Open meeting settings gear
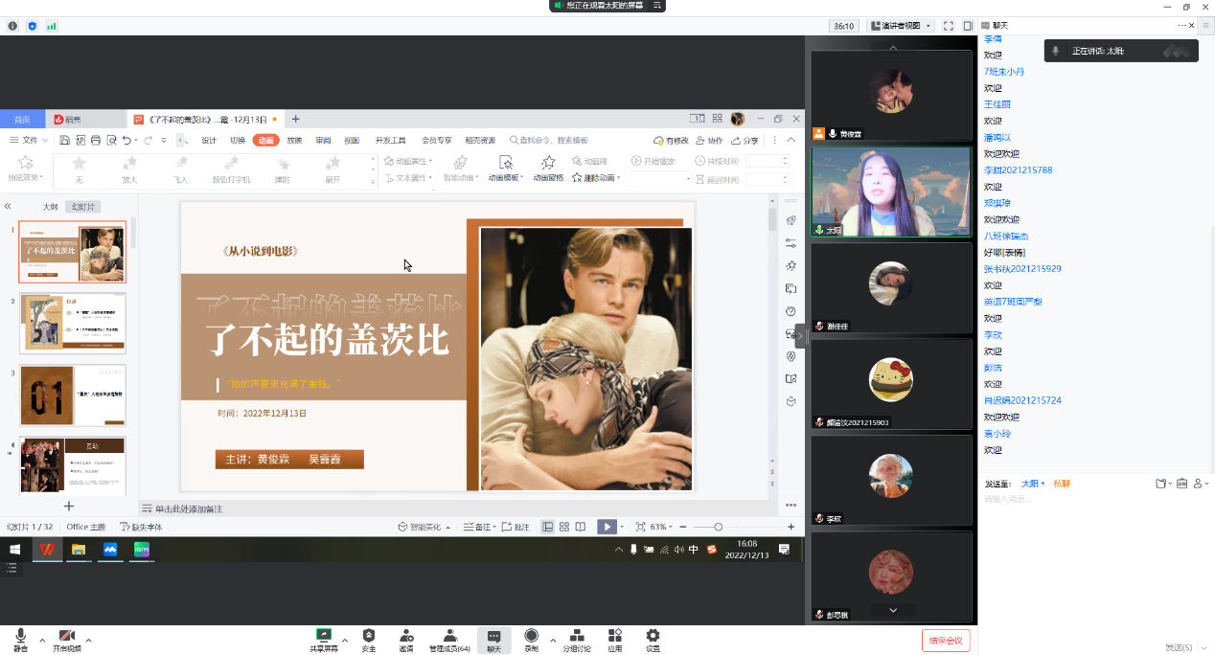This screenshot has width=1215, height=655. [653, 639]
